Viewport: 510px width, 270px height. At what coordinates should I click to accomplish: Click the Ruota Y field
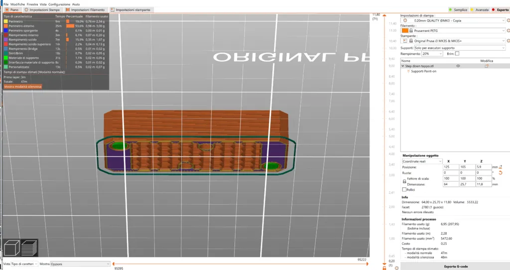[467, 173]
